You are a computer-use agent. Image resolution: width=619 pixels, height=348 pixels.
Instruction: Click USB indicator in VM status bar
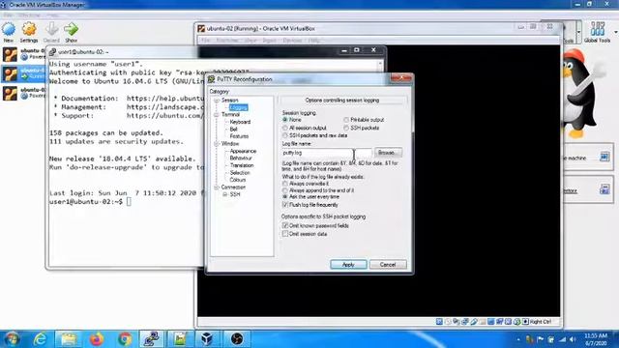(x=474, y=322)
